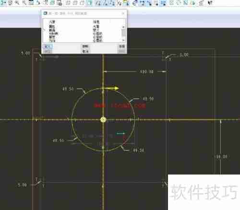The image size is (240, 210).
Task: Click the element list scrollbar down arrow
Action: click(123, 40)
